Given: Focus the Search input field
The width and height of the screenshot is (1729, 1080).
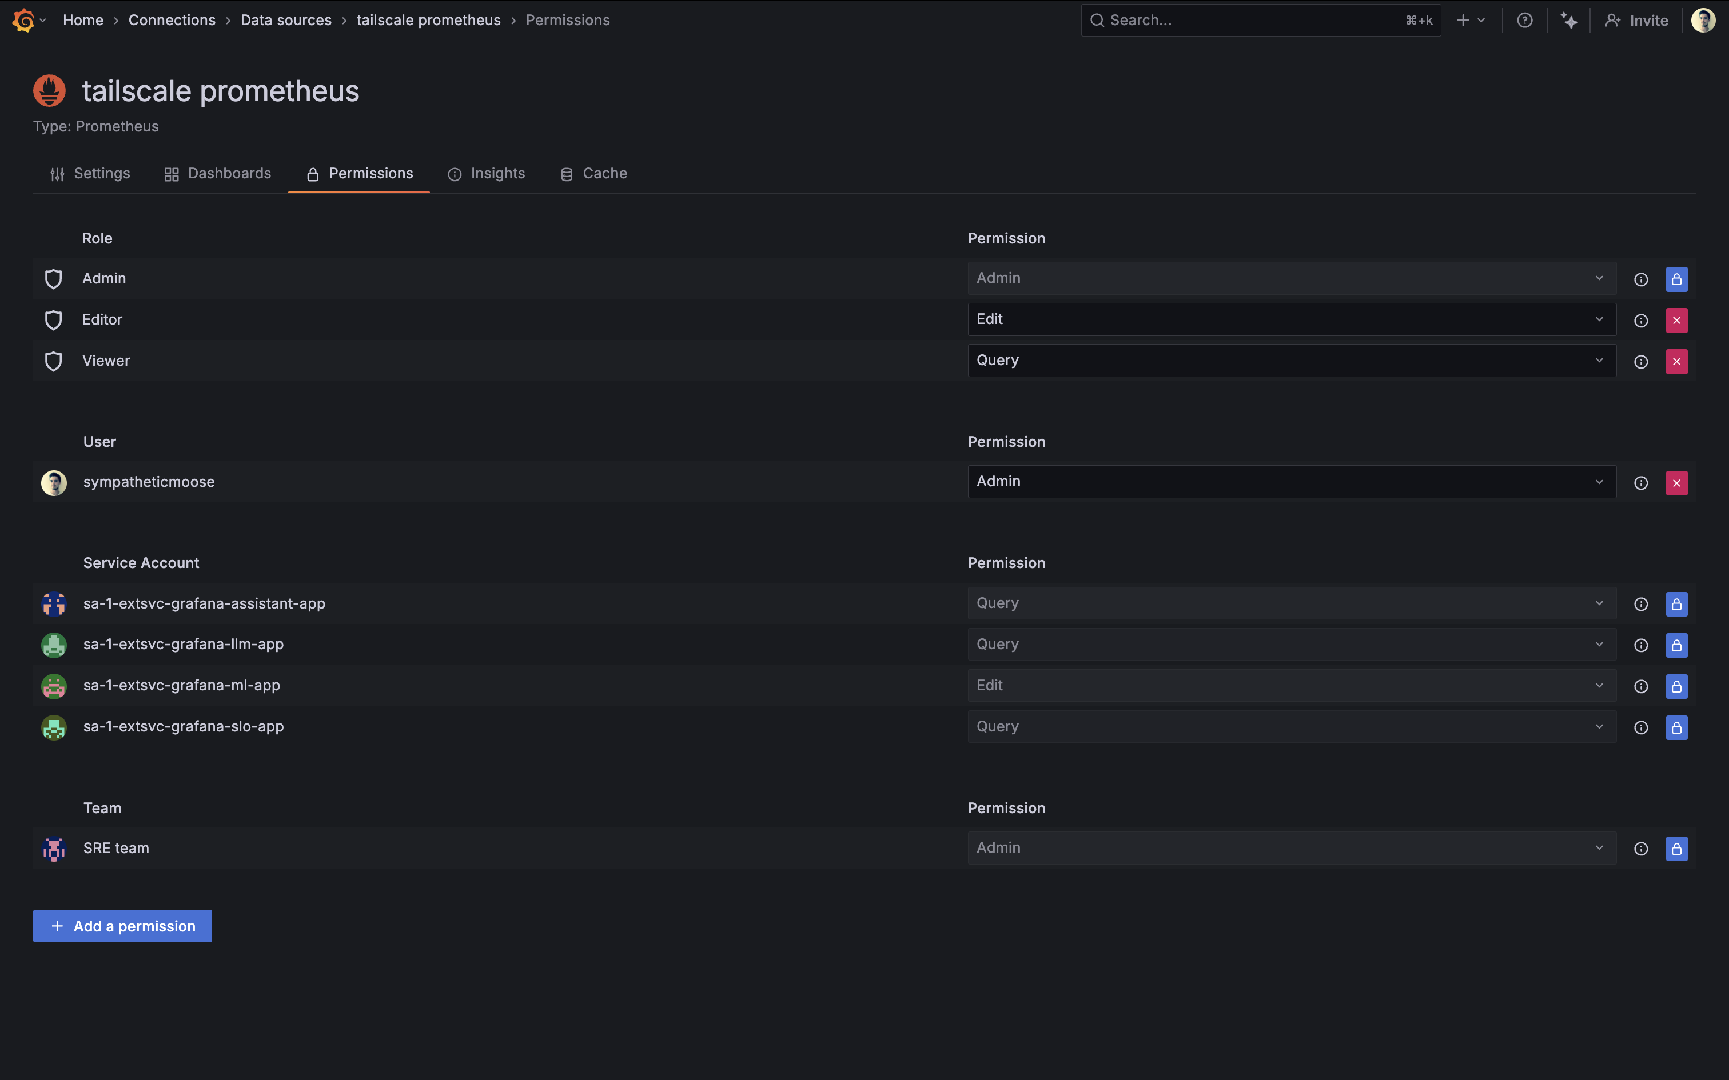Looking at the screenshot, I should click(1250, 20).
